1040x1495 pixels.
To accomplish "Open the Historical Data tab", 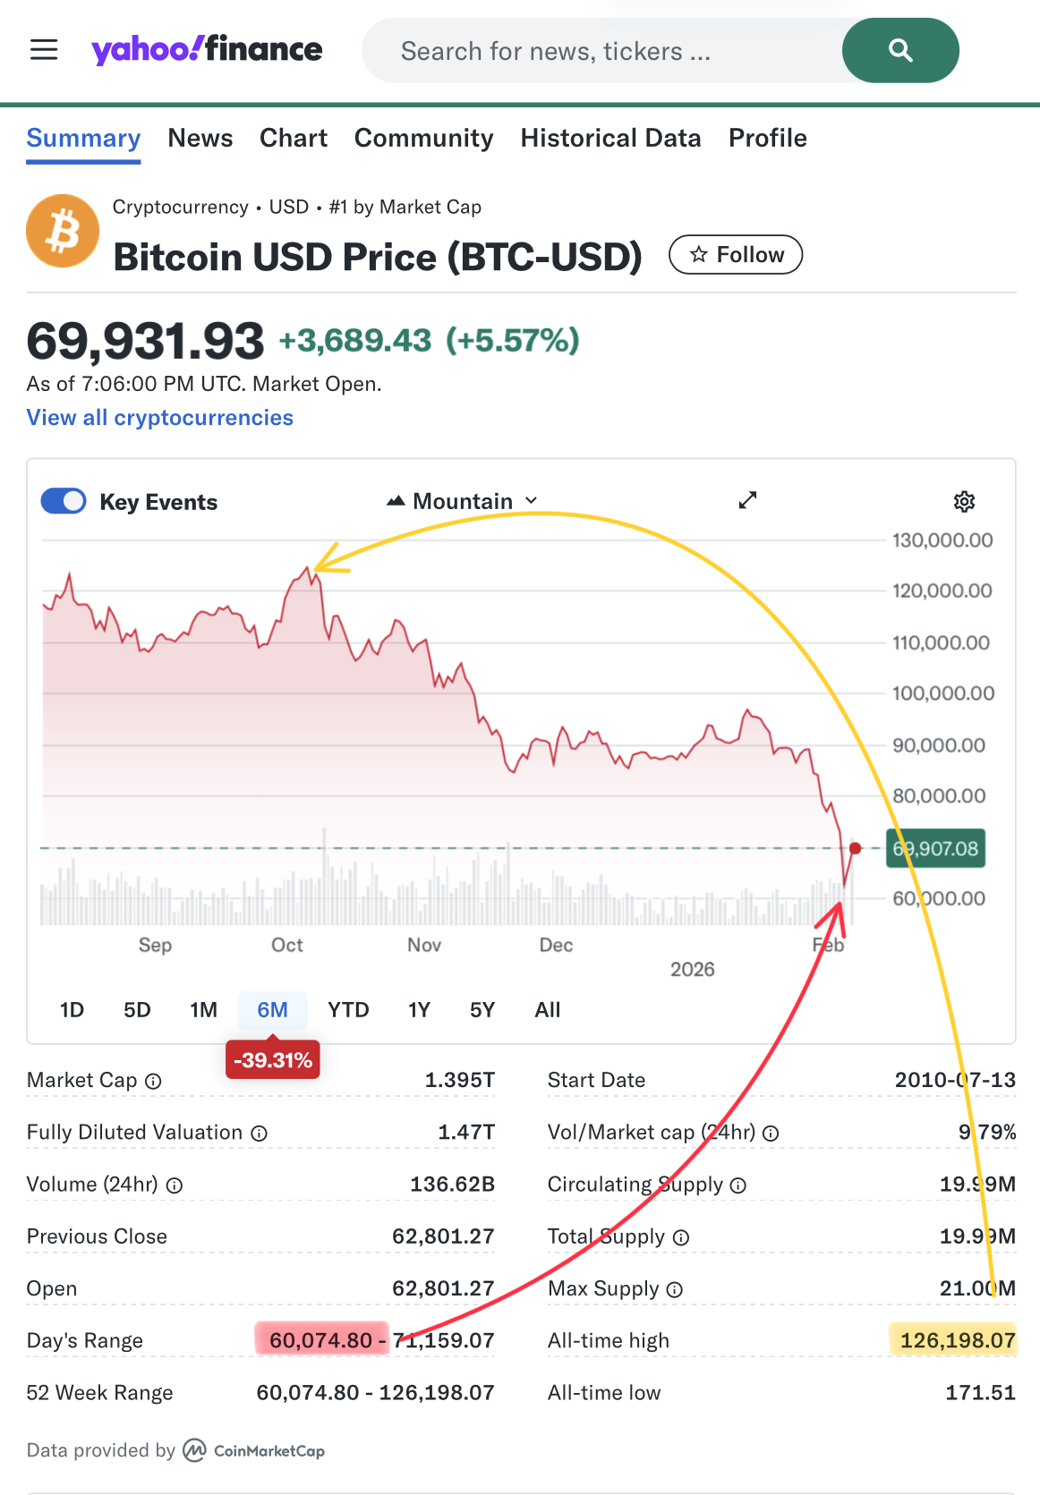I will (x=610, y=138).
